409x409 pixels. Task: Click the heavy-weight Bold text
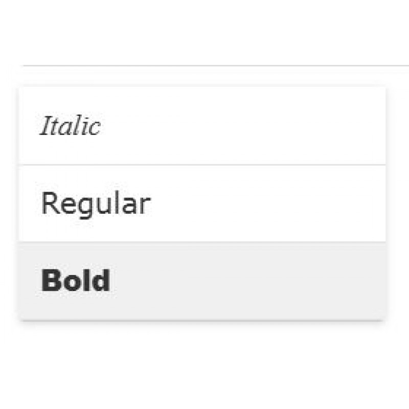(x=76, y=281)
